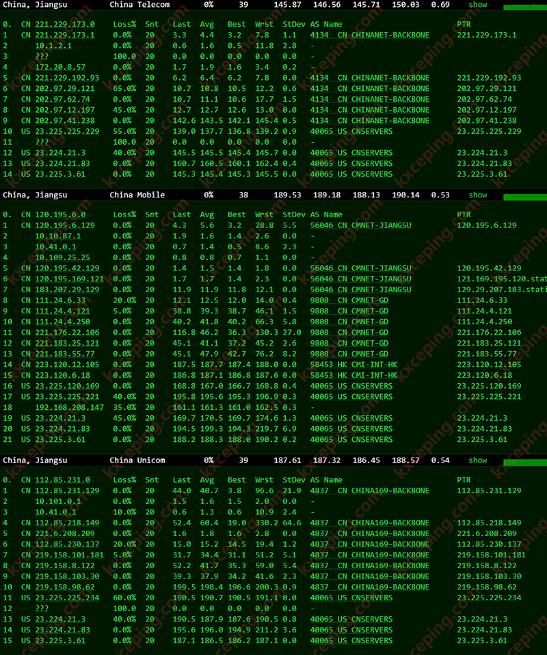Open the 10.101.0.1 hop IP link
Screen dimensions: 547x655
click(x=57, y=501)
